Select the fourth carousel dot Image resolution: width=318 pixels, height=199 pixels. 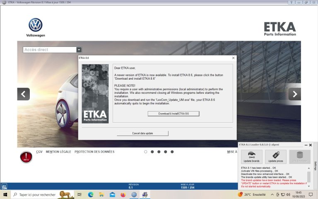[x=166, y=152]
